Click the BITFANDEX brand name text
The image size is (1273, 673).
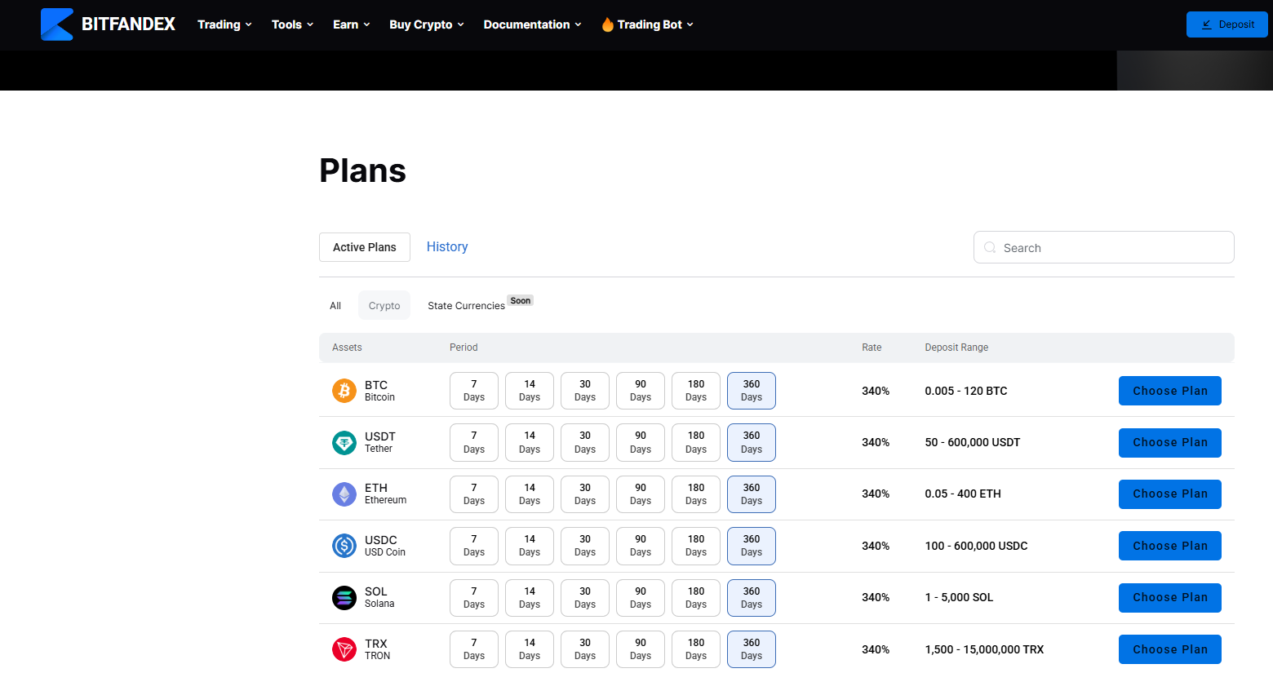point(128,24)
